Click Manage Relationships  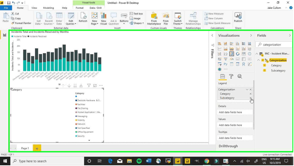pos(193,18)
